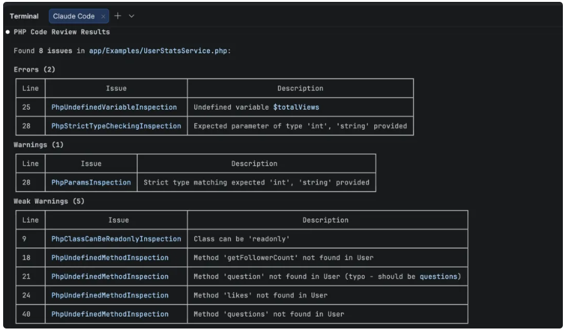Screen dimensions: 566x331
Task: Click the Errors (2) section heading
Action: click(34, 69)
